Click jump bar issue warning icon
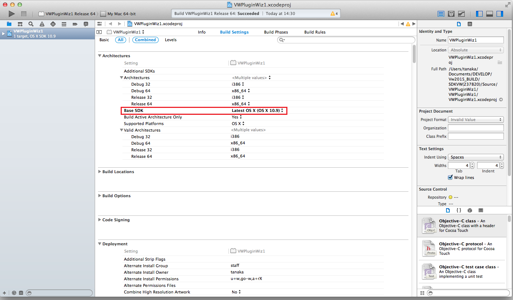Screen dimensions: 513x300 [408, 24]
